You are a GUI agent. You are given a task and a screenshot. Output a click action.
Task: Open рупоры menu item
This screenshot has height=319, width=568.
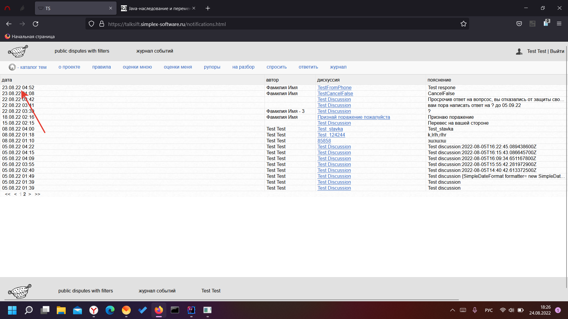[212, 67]
